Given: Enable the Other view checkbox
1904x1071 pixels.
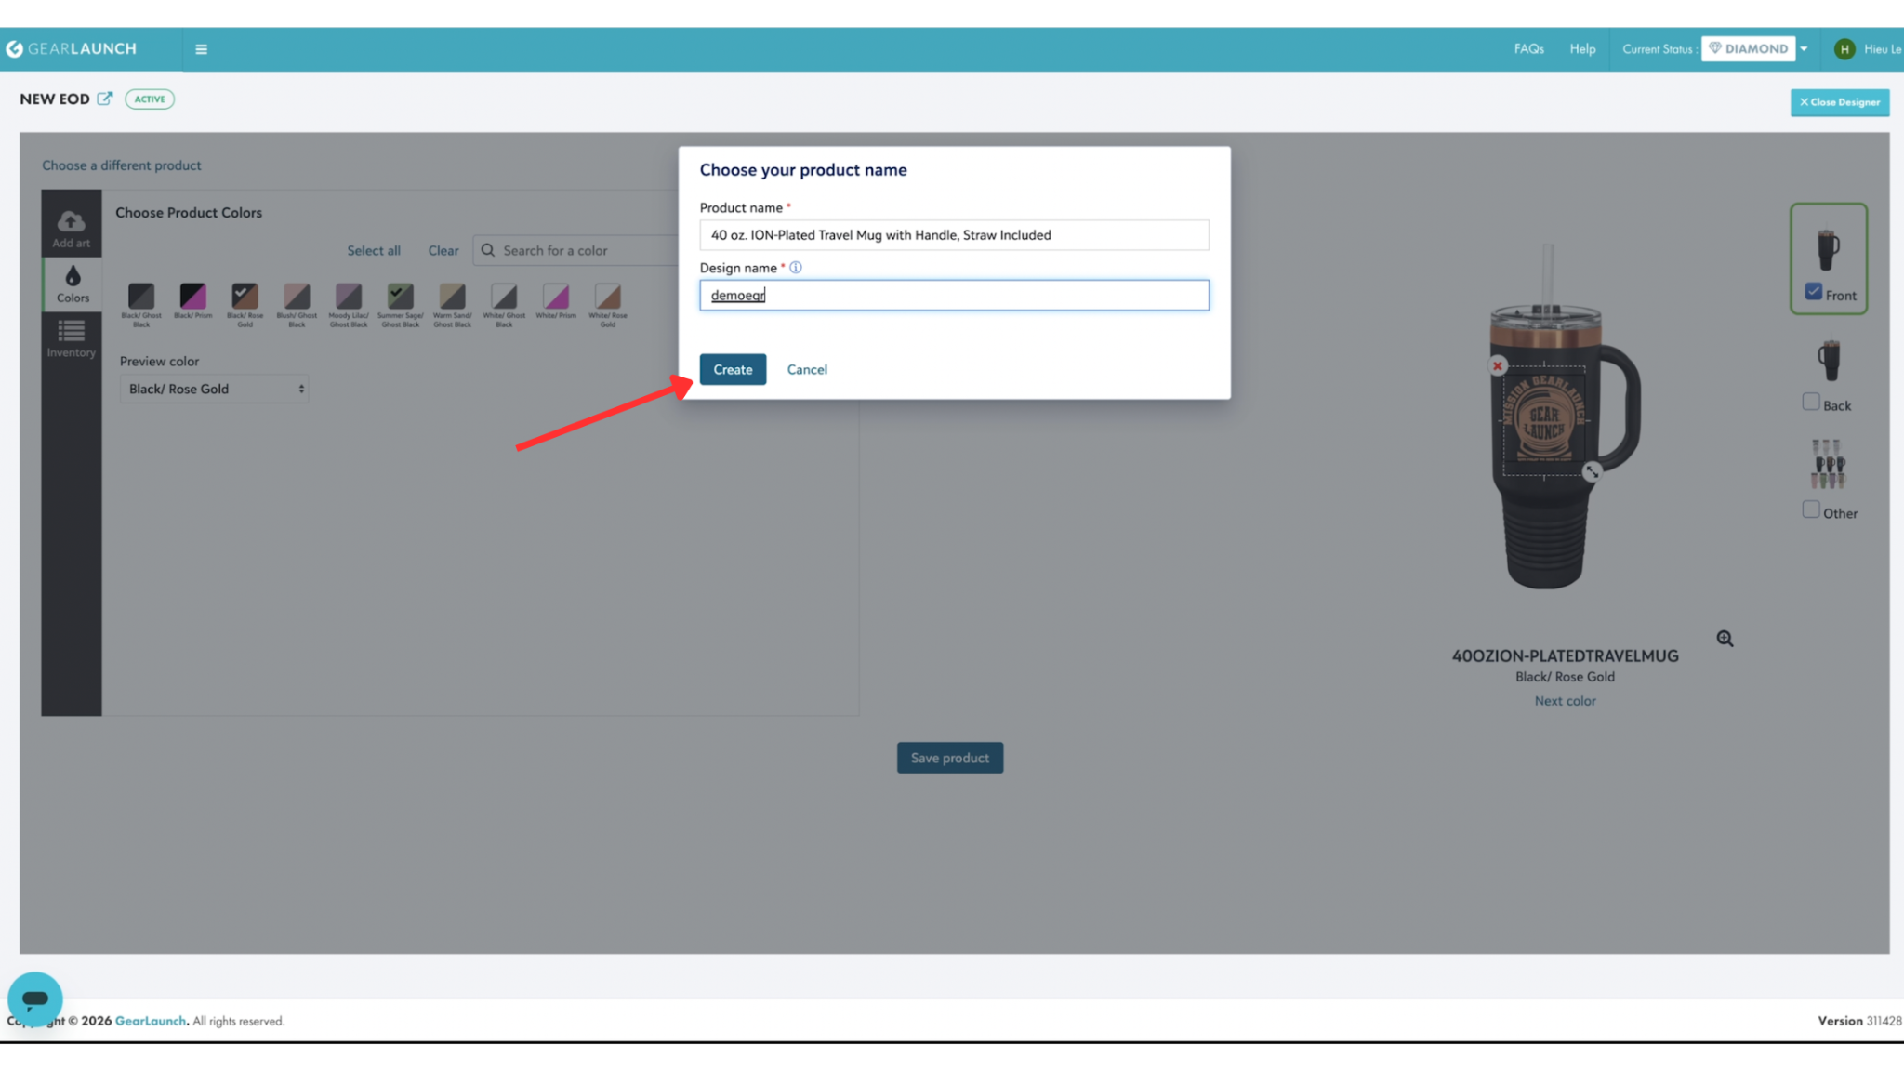Looking at the screenshot, I should click(1810, 509).
